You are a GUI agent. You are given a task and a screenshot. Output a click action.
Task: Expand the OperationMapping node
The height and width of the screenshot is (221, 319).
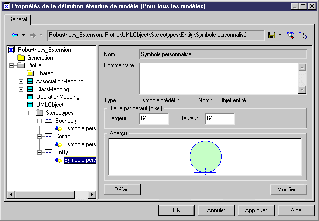click(21, 97)
